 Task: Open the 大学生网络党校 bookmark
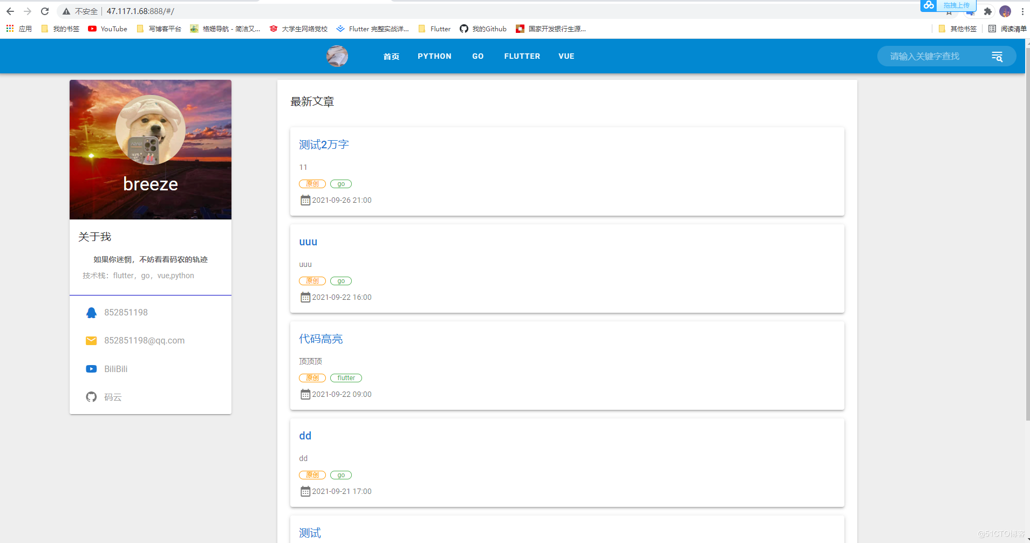(x=298, y=29)
